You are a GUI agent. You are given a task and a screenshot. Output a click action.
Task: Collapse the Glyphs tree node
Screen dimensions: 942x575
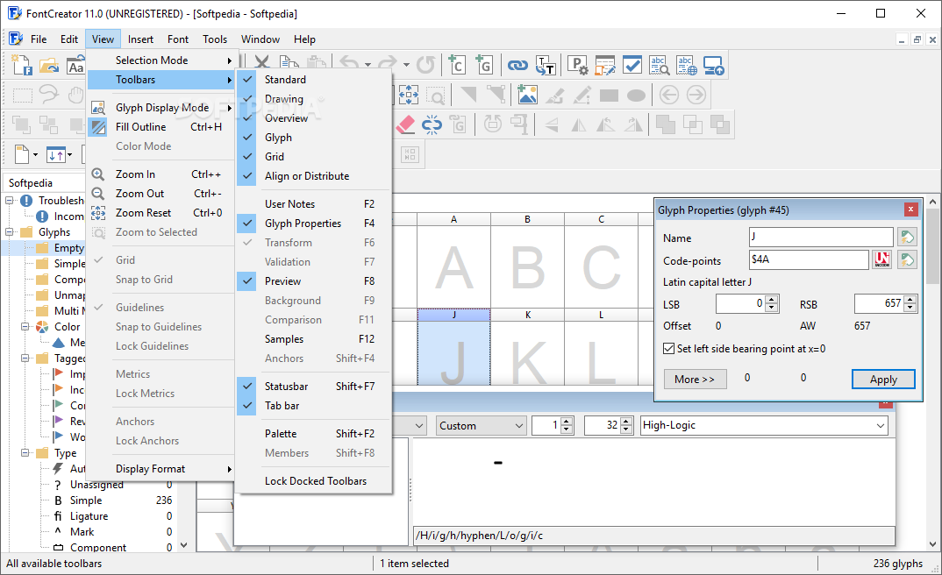click(x=11, y=231)
